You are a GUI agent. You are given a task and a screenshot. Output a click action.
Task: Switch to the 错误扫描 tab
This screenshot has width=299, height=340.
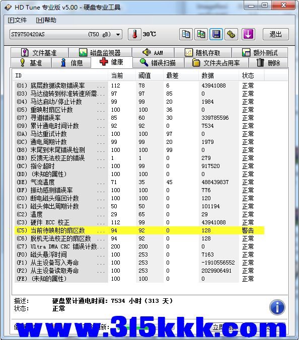click(x=158, y=63)
